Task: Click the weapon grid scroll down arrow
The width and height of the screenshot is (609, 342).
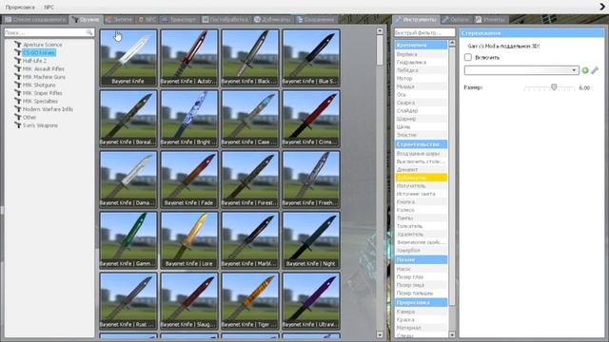Action: pyautogui.click(x=380, y=334)
